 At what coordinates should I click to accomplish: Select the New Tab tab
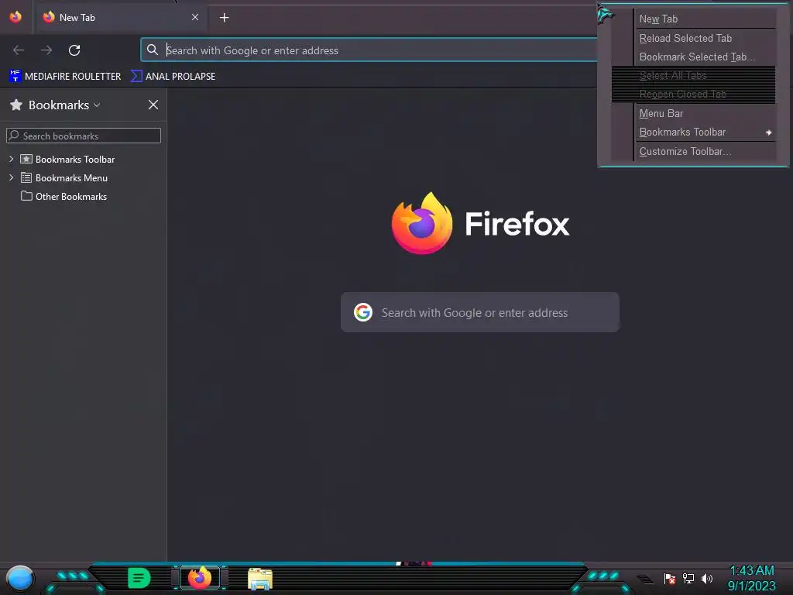coord(120,18)
